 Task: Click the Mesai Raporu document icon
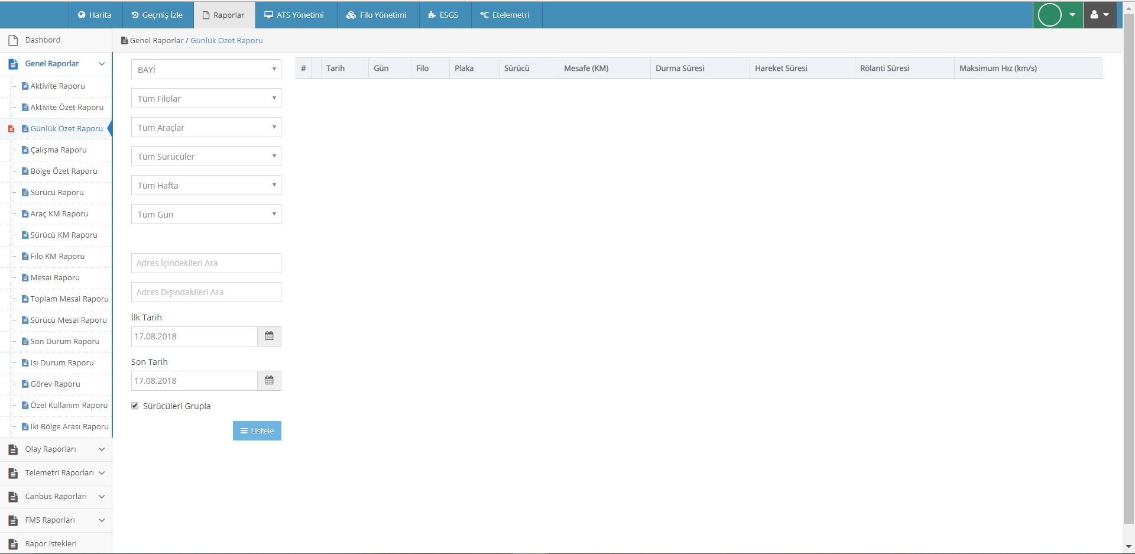[x=25, y=277]
